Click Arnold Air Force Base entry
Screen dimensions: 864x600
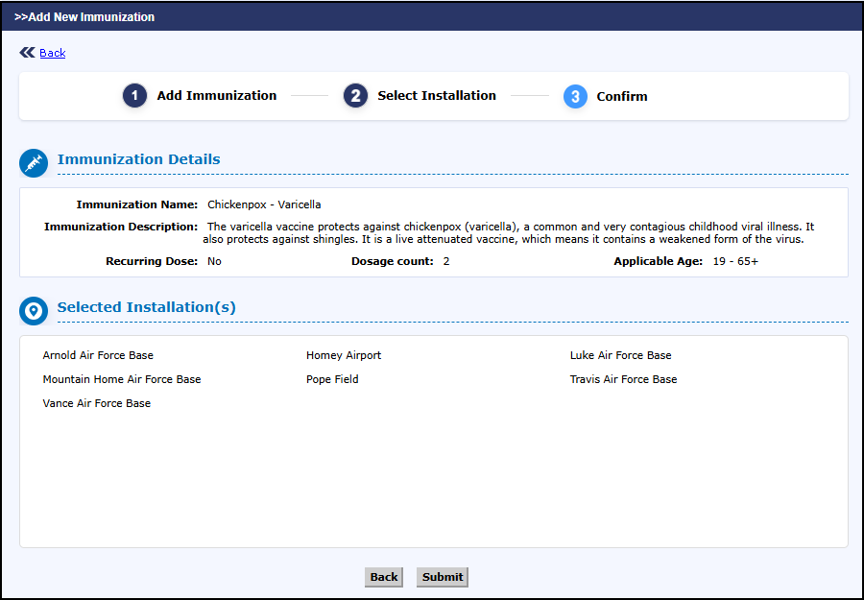coord(98,355)
